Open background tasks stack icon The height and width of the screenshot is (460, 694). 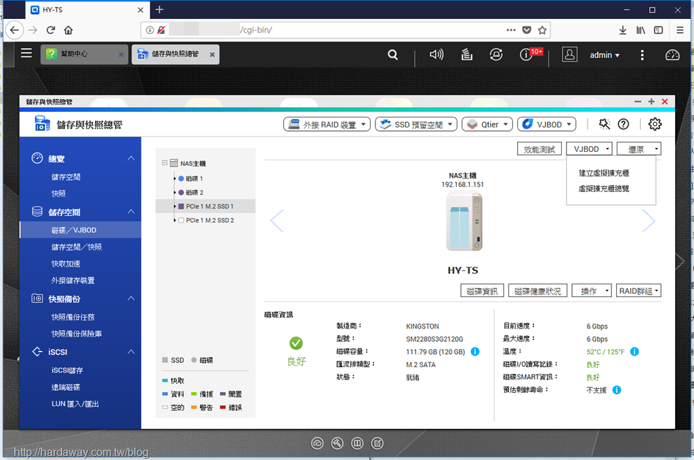pyautogui.click(x=466, y=54)
